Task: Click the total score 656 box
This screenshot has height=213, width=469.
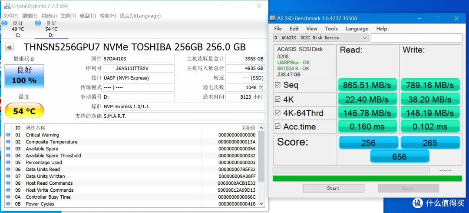Action: [x=400, y=156]
